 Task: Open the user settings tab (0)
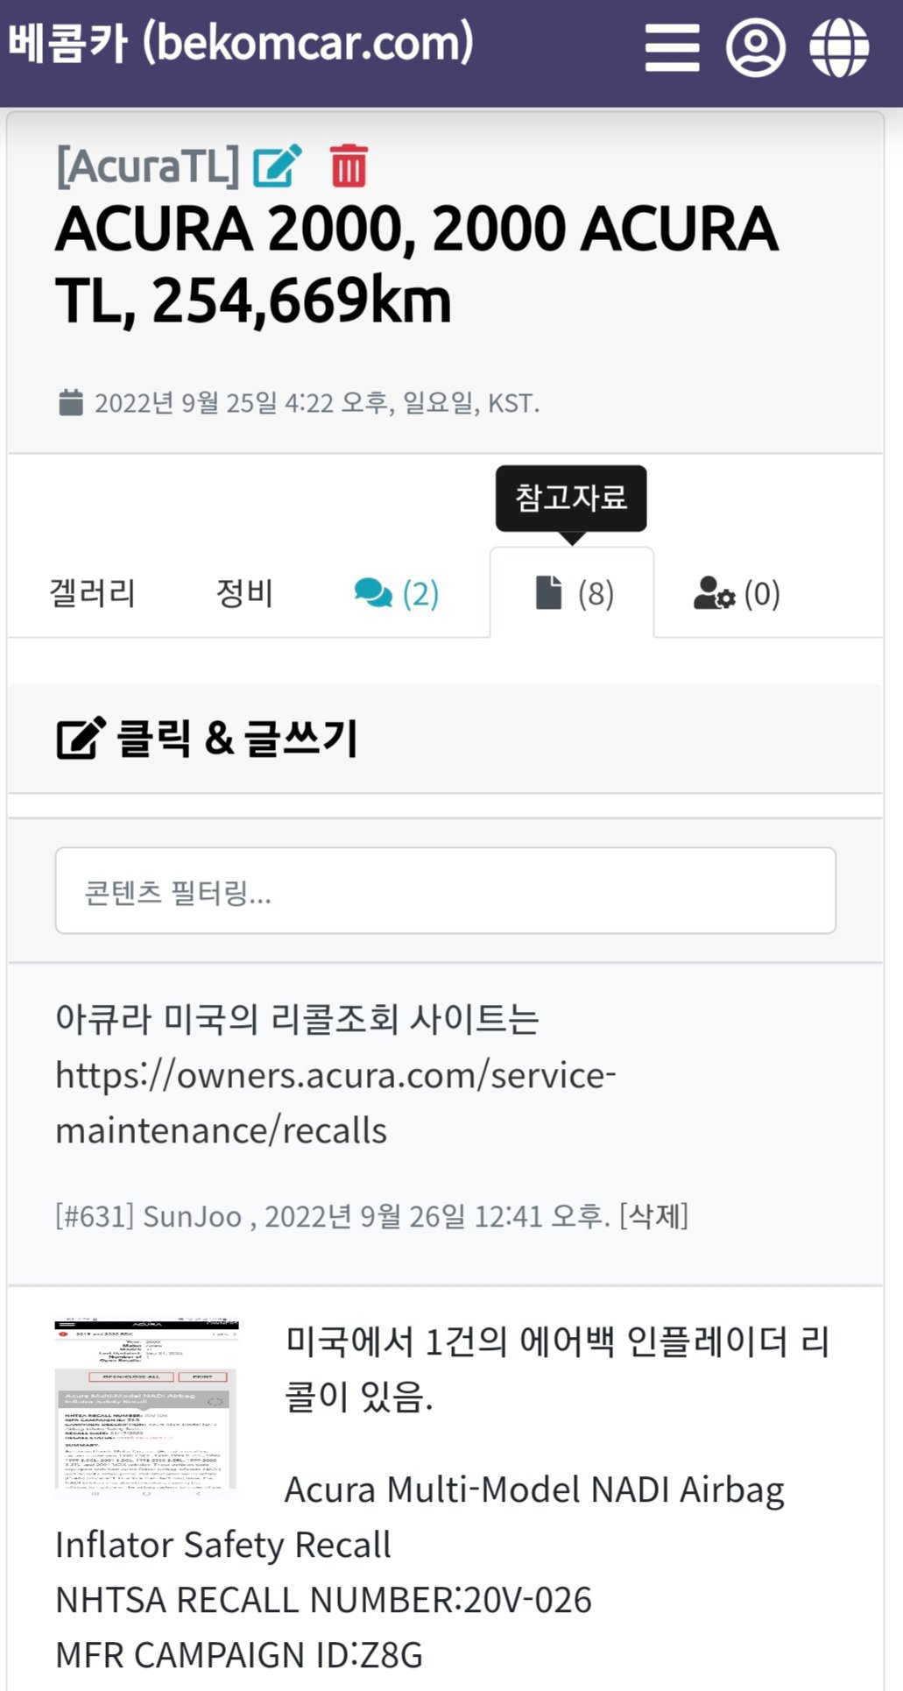[737, 594]
